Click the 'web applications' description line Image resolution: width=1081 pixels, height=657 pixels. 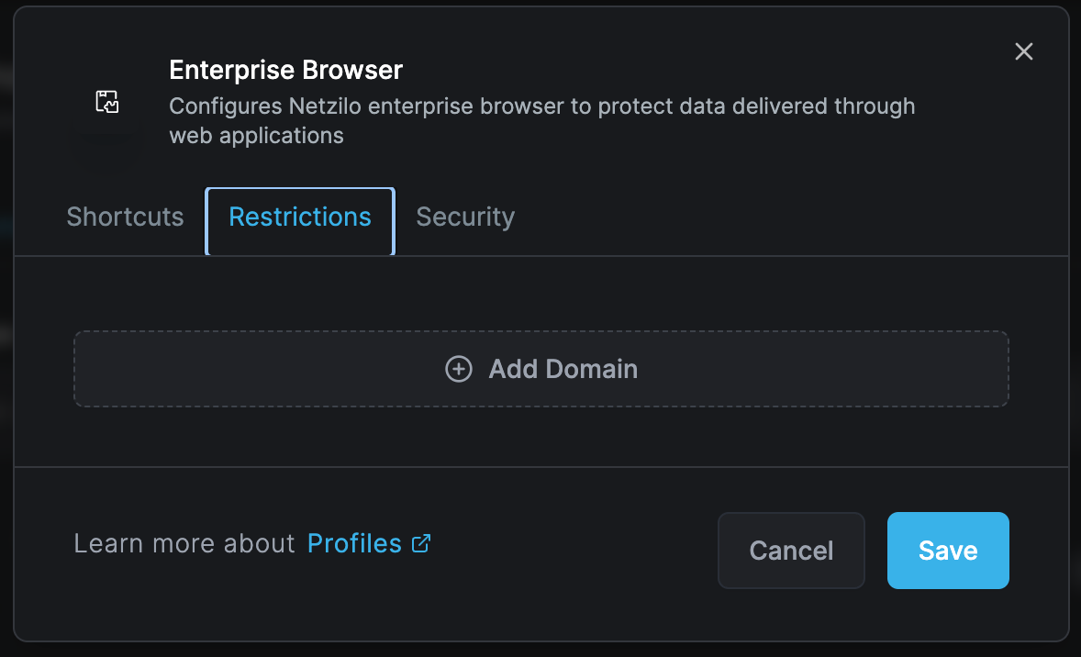pyautogui.click(x=257, y=137)
